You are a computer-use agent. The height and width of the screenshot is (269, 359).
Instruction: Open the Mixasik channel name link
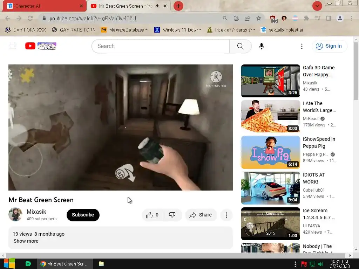coord(36,212)
